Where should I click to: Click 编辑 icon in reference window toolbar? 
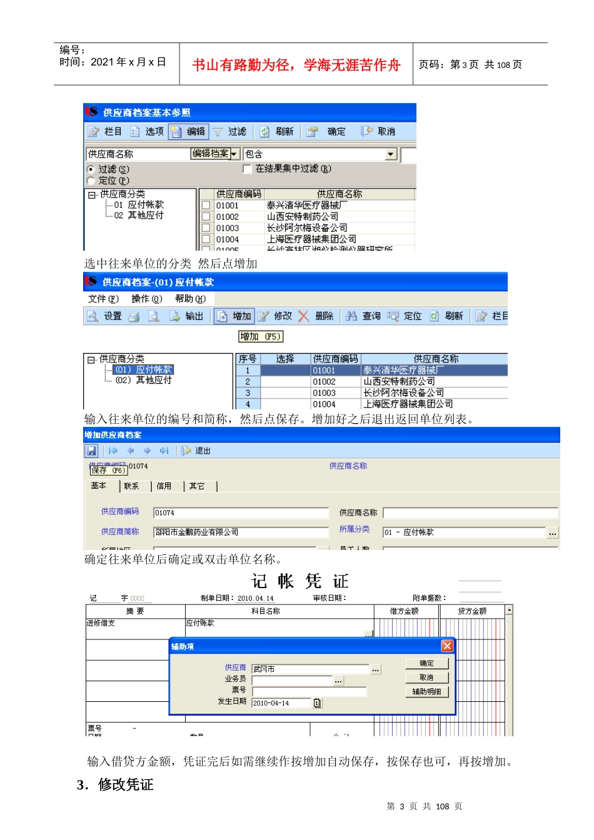pyautogui.click(x=176, y=131)
